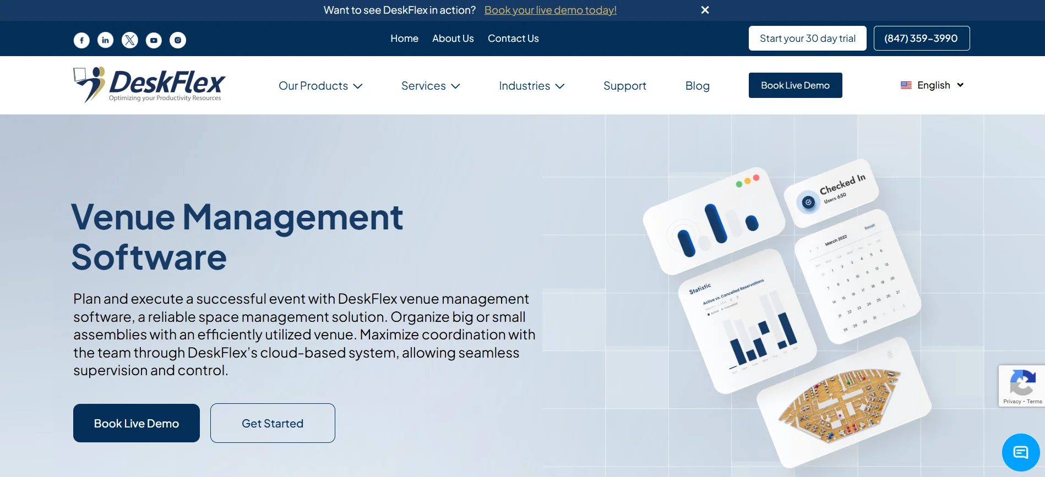Click the Checked In card graphic
The image size is (1045, 477).
coord(831,193)
